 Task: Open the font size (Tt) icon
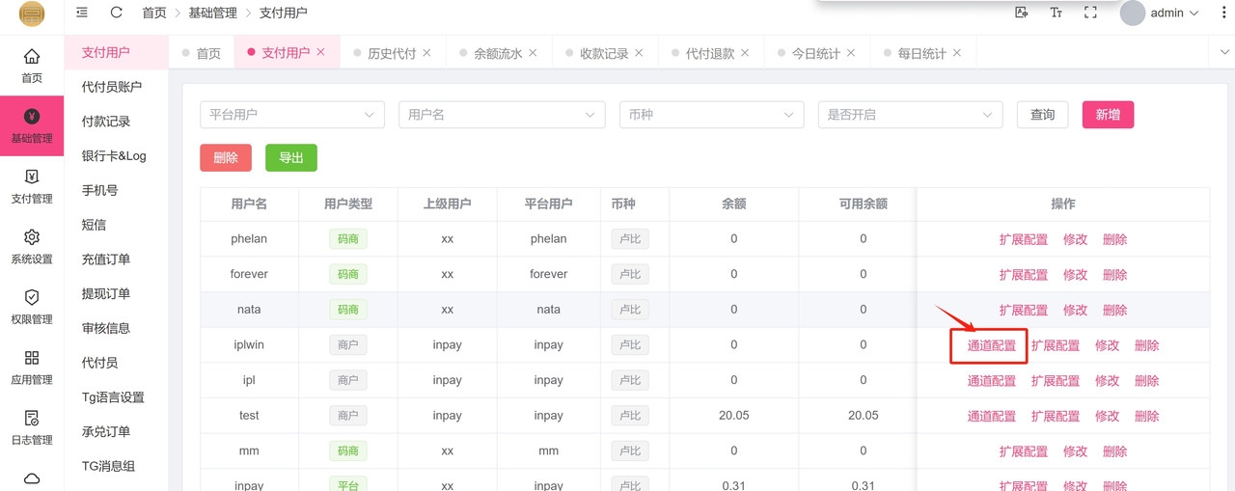(x=1056, y=13)
